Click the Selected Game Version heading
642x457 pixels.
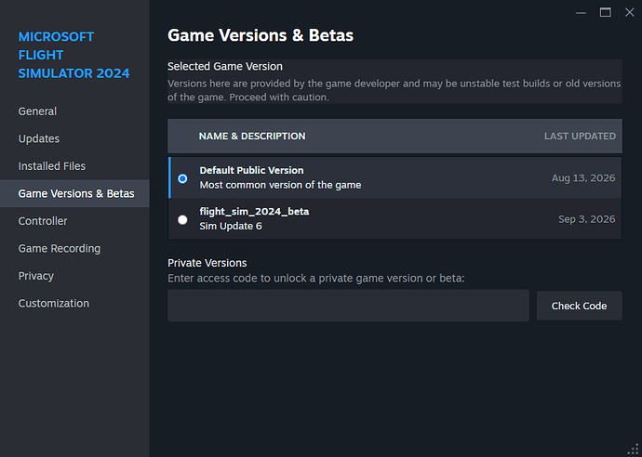click(x=225, y=66)
